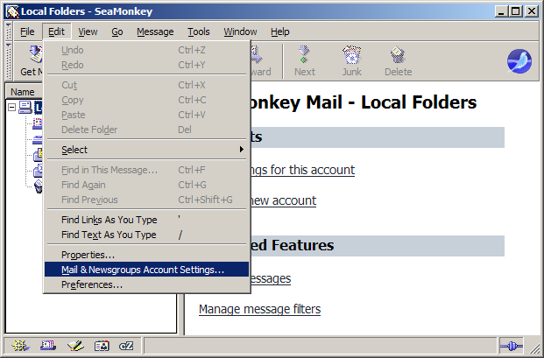Select Find Links As You Type

point(109,220)
